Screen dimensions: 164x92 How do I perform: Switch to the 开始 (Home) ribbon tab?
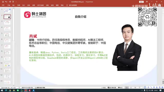pos(9,5)
